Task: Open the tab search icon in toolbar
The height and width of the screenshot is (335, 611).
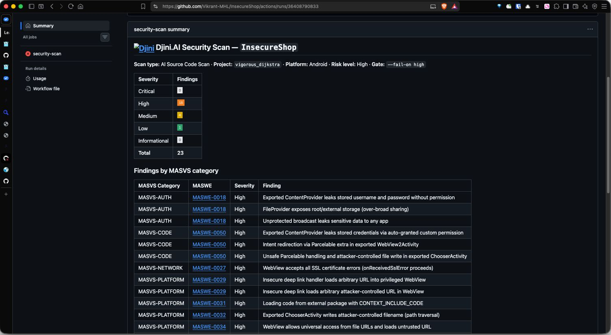Action: tap(41, 6)
